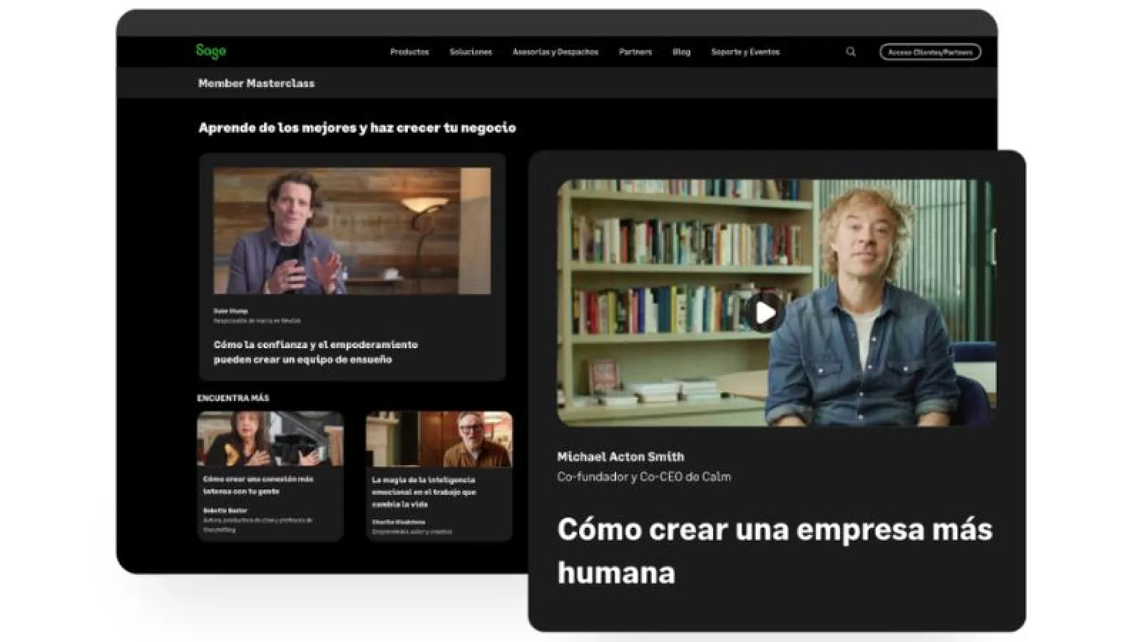Image resolution: width=1141 pixels, height=642 pixels.
Task: Click the Member Masterclass heading
Action: pyautogui.click(x=256, y=83)
